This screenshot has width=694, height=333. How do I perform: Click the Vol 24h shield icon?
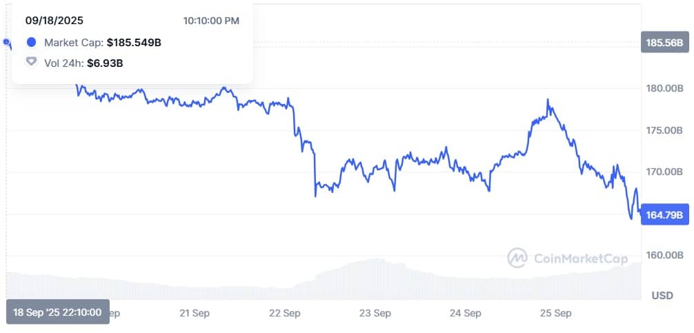31,63
